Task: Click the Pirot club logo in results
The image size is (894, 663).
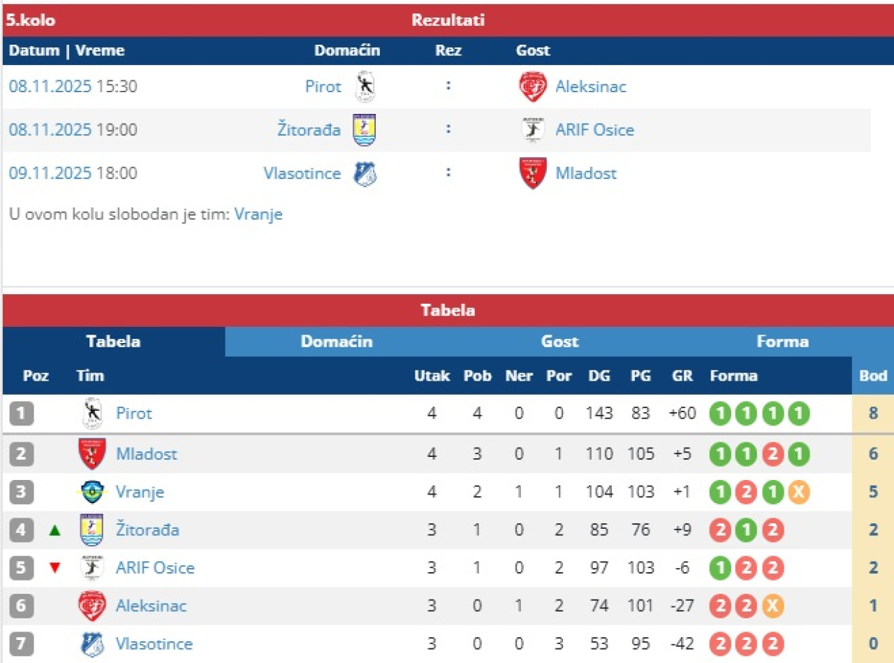Action: [365, 87]
